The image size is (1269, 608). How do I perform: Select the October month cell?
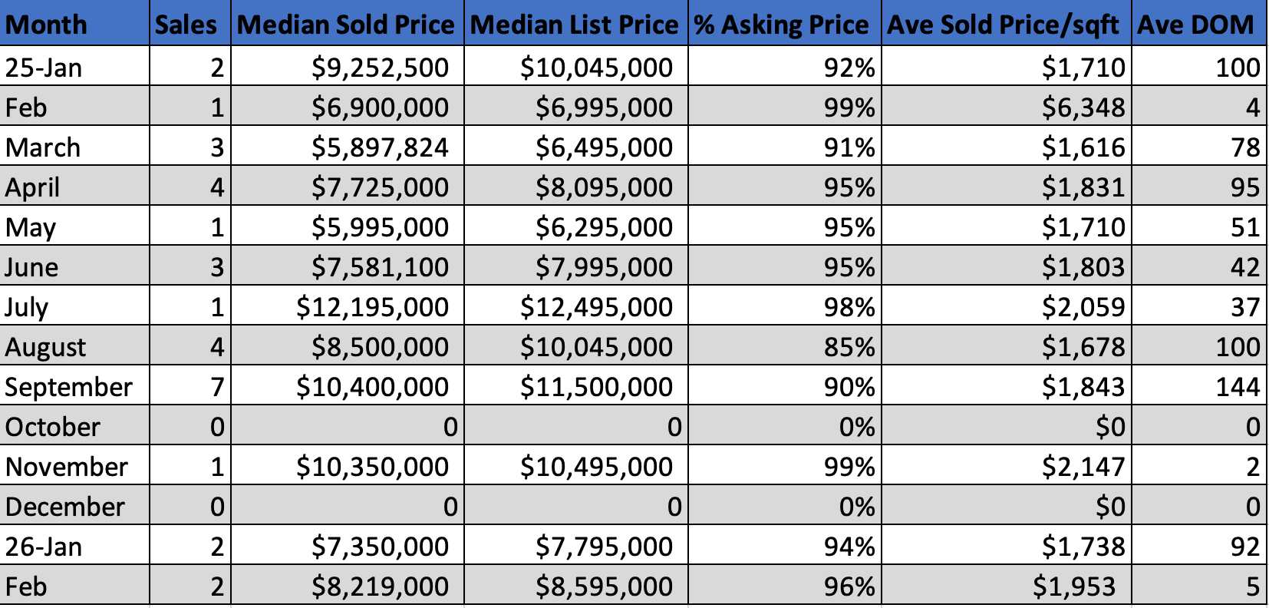coord(53,427)
